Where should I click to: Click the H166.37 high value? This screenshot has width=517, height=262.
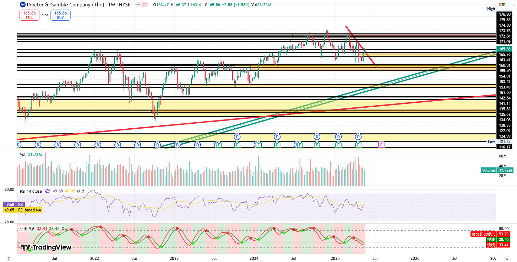(178, 5)
